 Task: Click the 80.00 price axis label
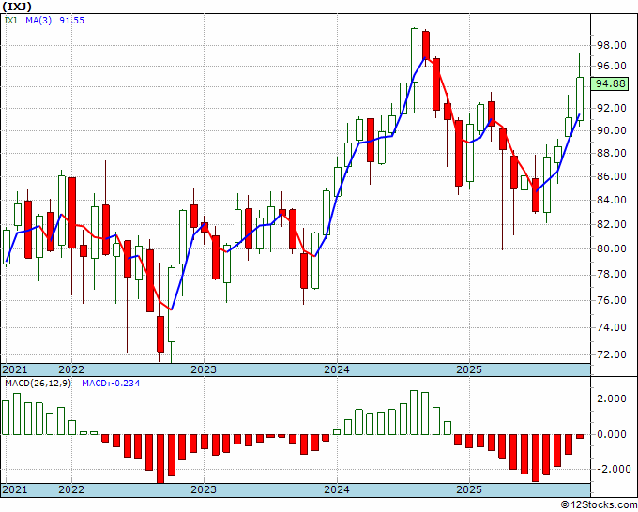click(x=611, y=248)
